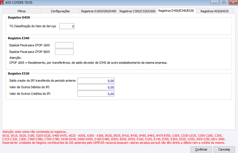Select the Registros D450/E340/E530 tab
The height and width of the screenshot is (153, 238).
tap(176, 11)
